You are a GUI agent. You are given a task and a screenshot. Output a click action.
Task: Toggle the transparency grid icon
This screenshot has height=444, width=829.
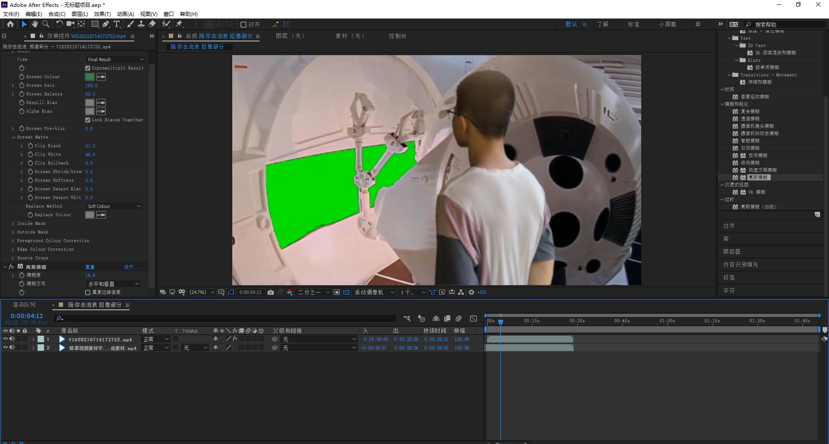tap(346, 292)
